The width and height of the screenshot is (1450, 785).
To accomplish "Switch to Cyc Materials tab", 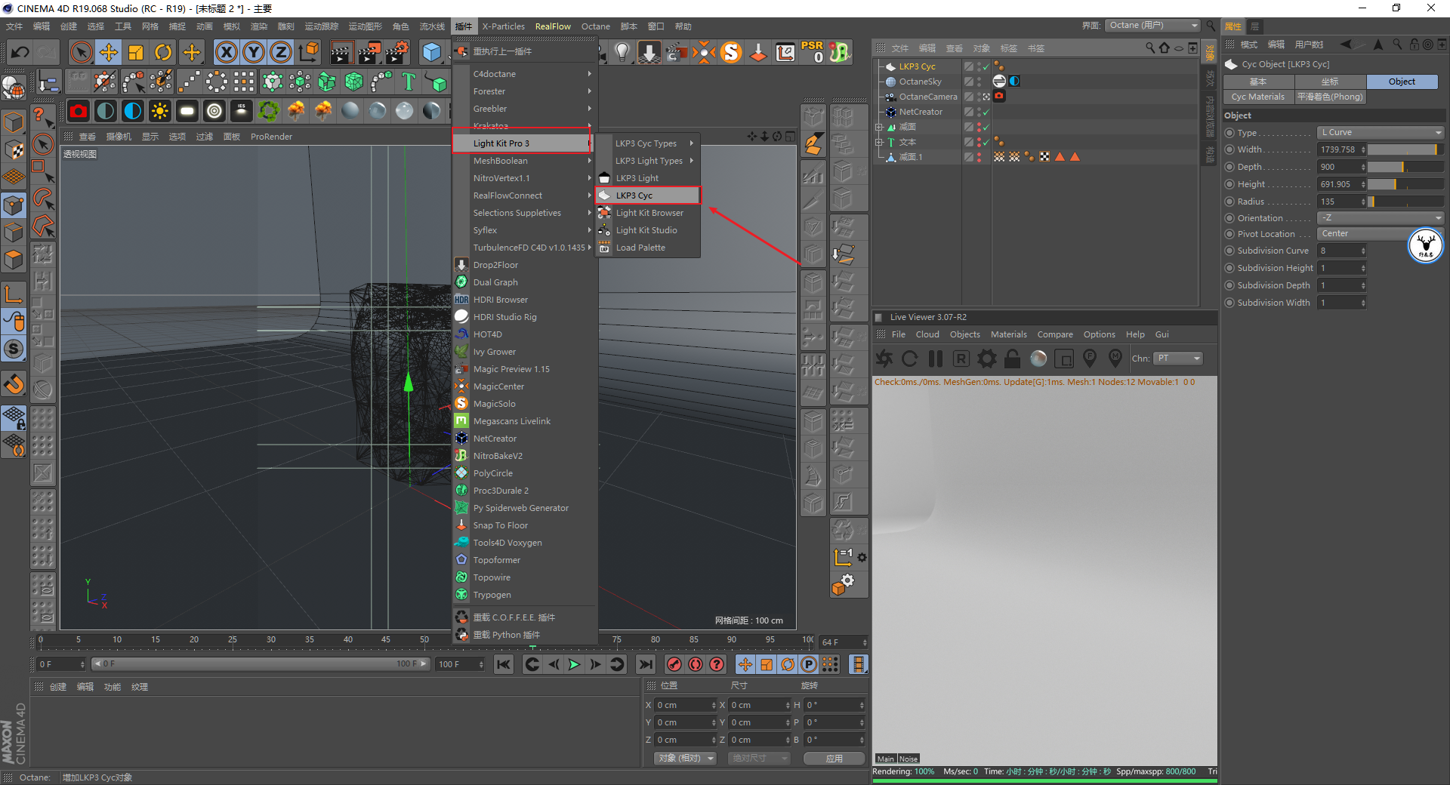I will tap(1257, 97).
